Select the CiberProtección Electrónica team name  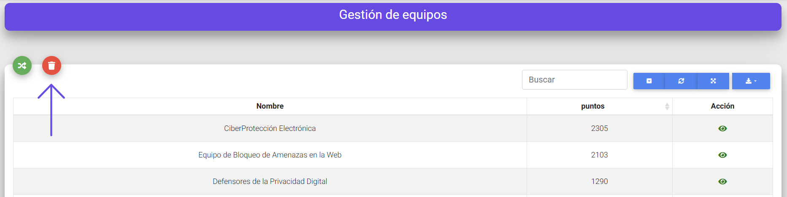pos(270,128)
